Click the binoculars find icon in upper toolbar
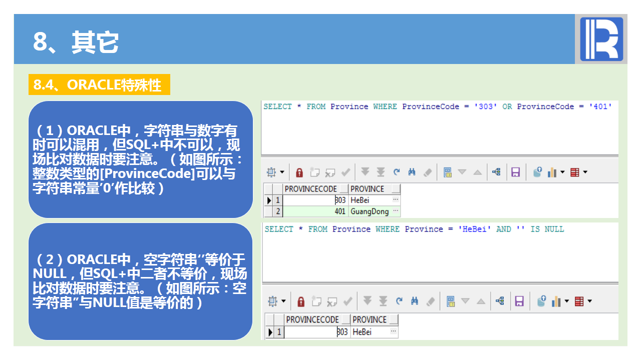Image resolution: width=641 pixels, height=360 pixels. coord(412,172)
